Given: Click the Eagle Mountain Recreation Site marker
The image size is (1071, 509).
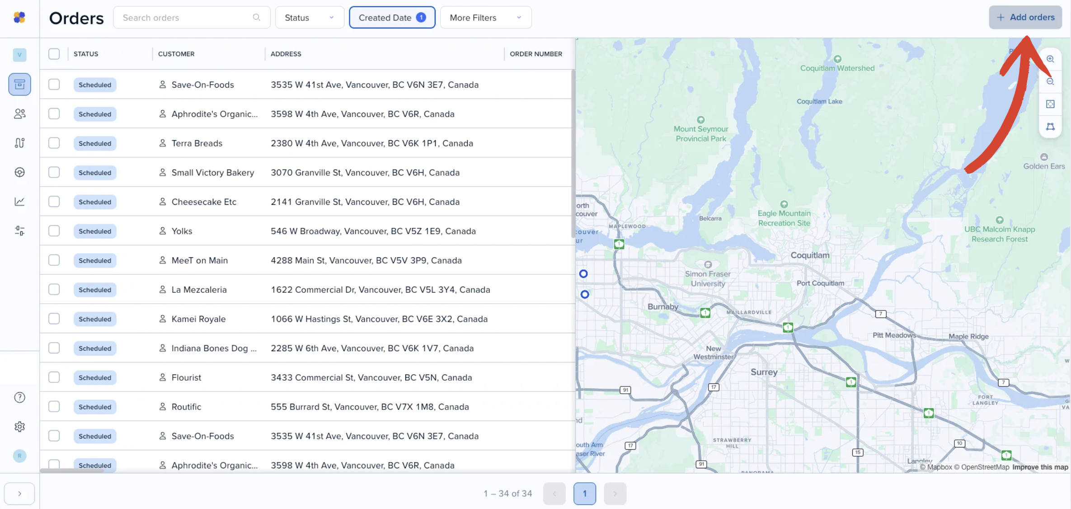Looking at the screenshot, I should pyautogui.click(x=784, y=204).
